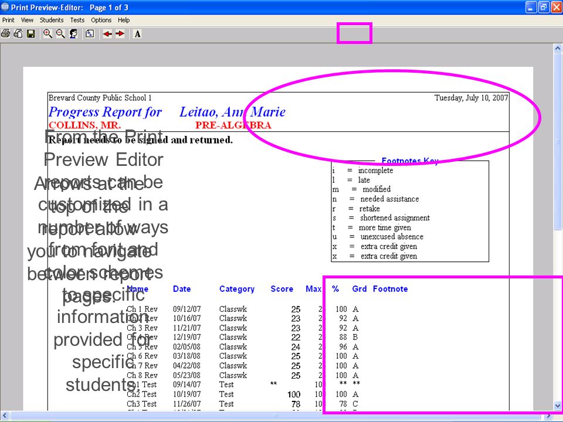Image resolution: width=563 pixels, height=422 pixels.
Task: Click the date '04/22/08' in the table
Action: (186, 366)
